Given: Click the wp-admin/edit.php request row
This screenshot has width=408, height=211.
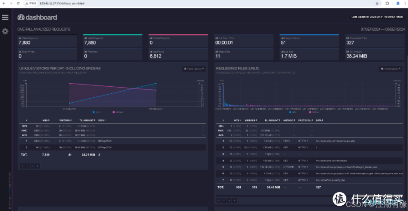Looking at the screenshot, I should coord(310,161).
